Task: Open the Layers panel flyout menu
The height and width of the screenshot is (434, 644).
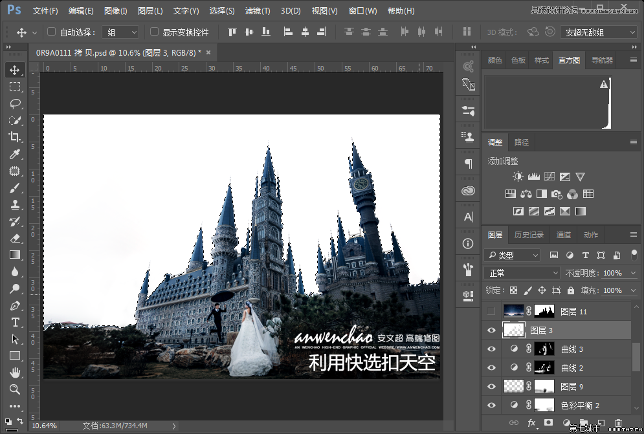Action: point(634,234)
